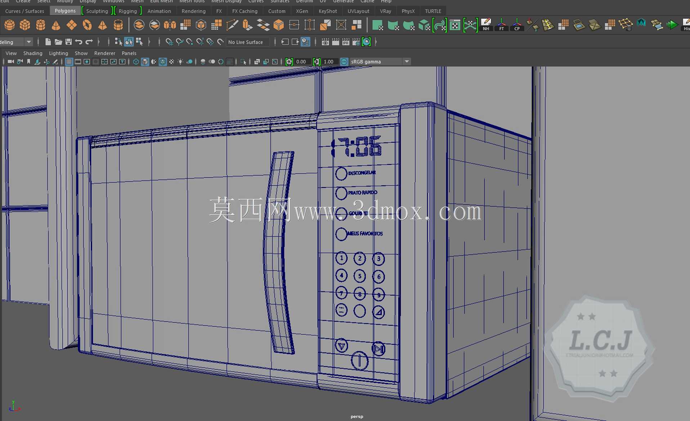The width and height of the screenshot is (690, 421).
Task: Click the Separate meshes shelf icon
Action: (x=154, y=25)
